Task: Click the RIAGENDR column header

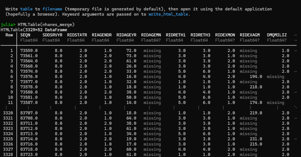Action: [102, 35]
